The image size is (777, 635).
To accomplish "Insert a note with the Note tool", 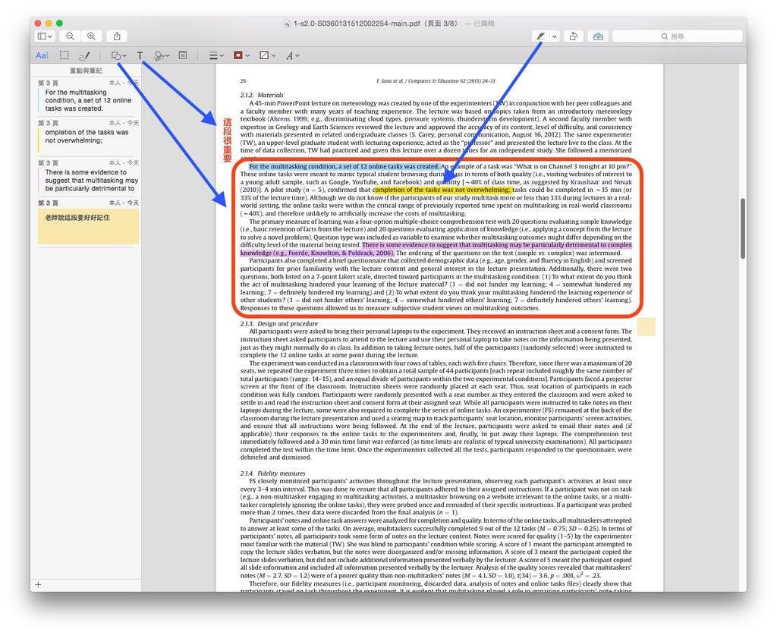I will [x=183, y=55].
